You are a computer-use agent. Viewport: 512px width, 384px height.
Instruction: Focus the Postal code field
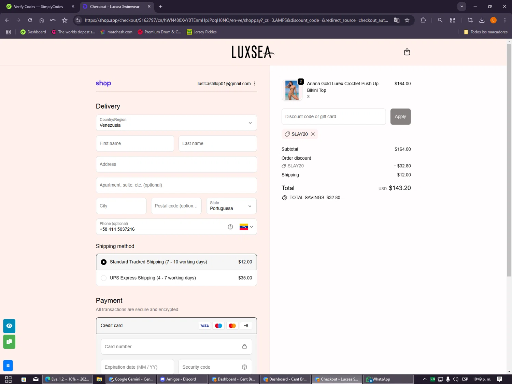click(176, 206)
